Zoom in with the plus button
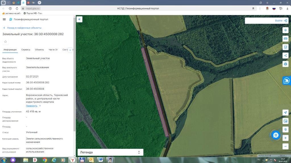This screenshot has height=163, width=291. pos(285,138)
